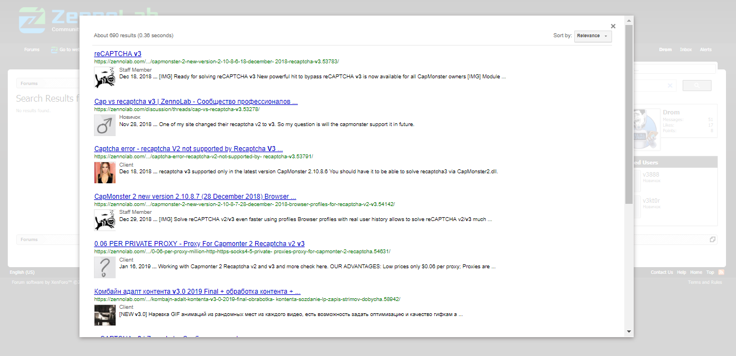Click the woman photo avatar in the Captcha error result

(x=105, y=173)
